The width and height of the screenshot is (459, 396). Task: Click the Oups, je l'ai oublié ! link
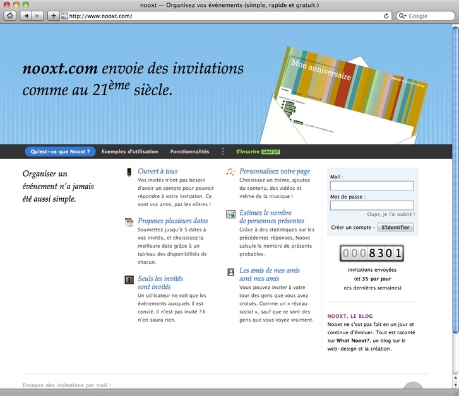point(391,214)
